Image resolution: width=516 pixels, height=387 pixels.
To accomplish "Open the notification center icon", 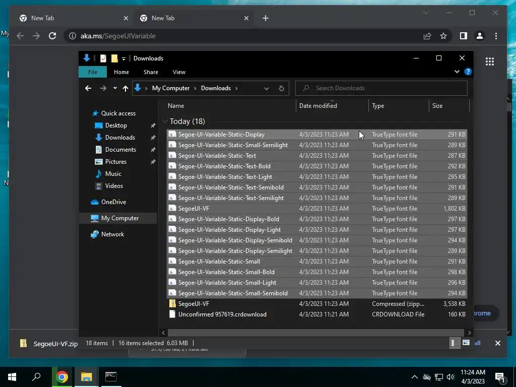I will [500, 377].
